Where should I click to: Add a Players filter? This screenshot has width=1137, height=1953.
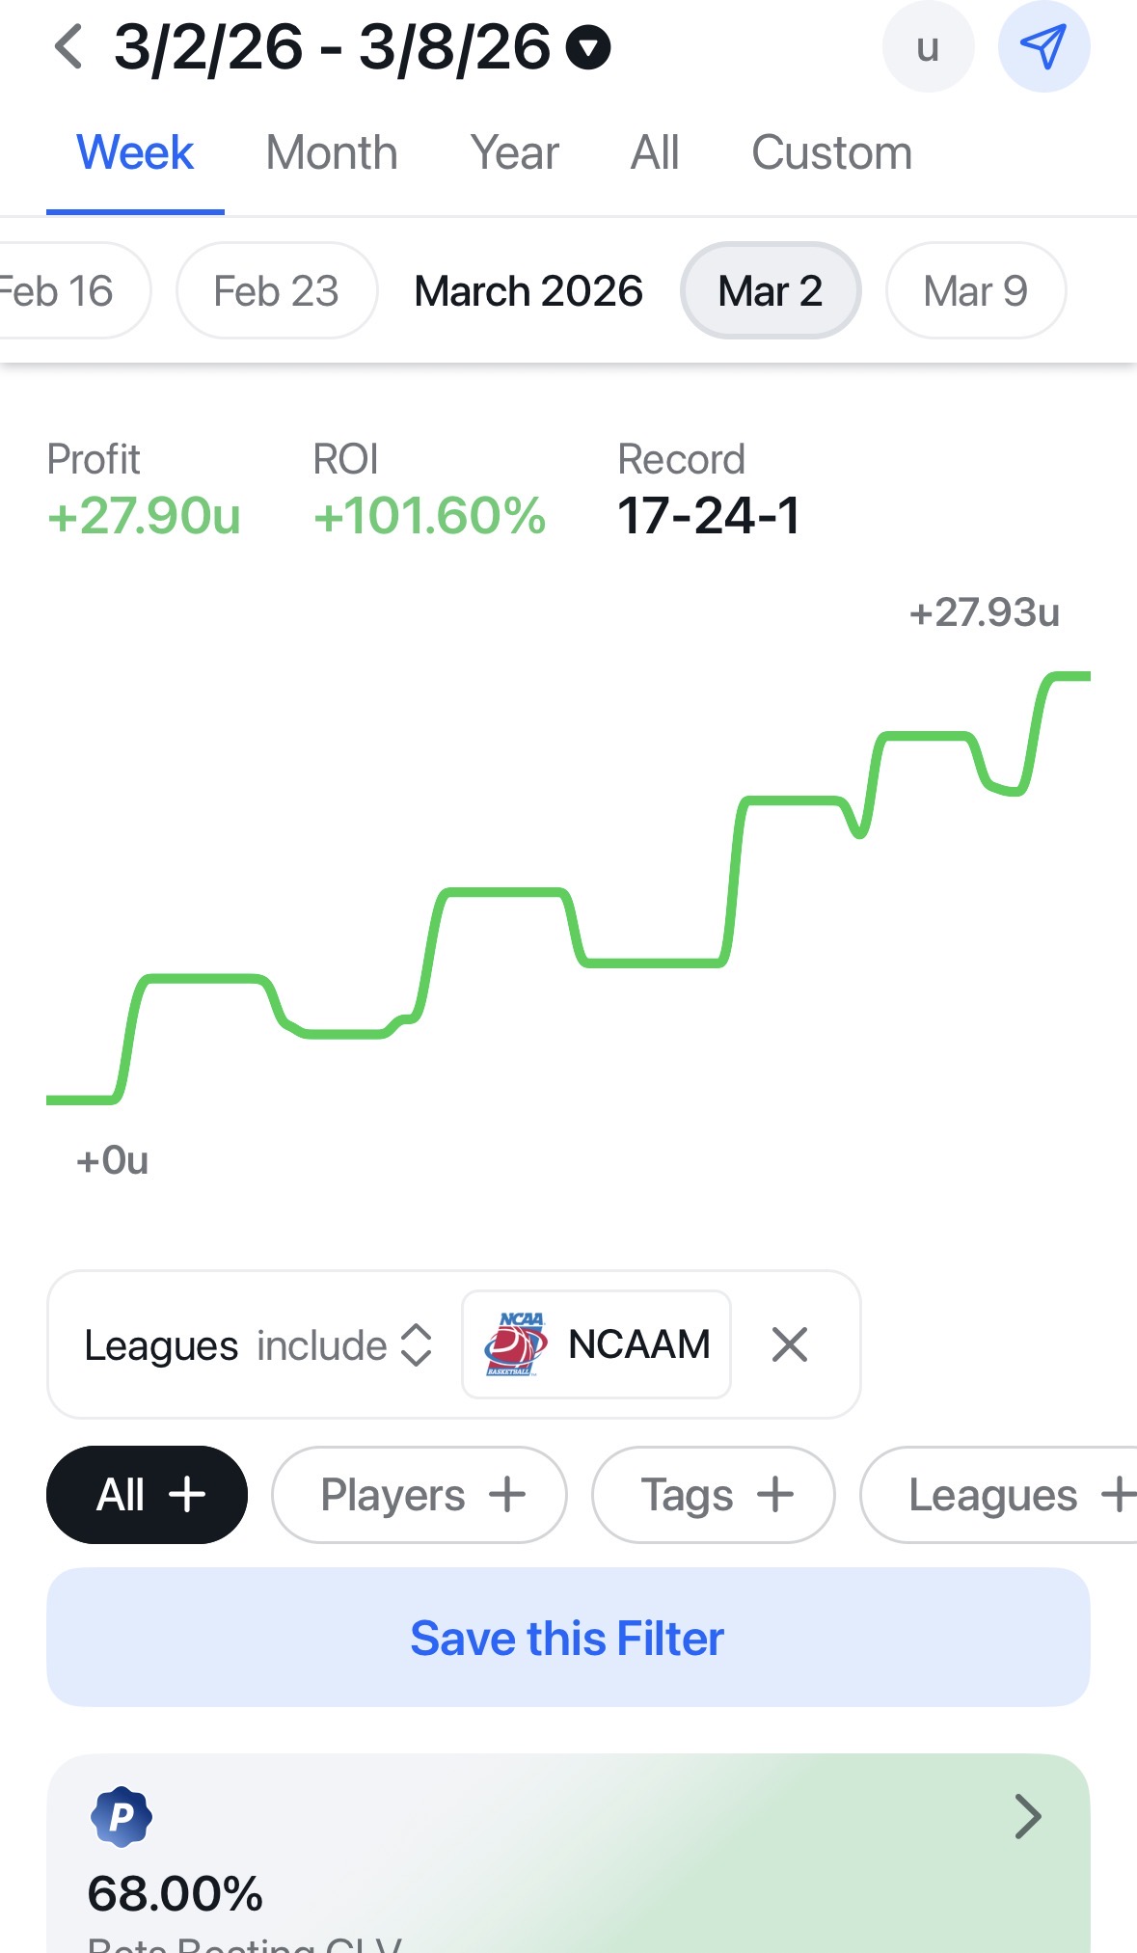(x=420, y=1495)
